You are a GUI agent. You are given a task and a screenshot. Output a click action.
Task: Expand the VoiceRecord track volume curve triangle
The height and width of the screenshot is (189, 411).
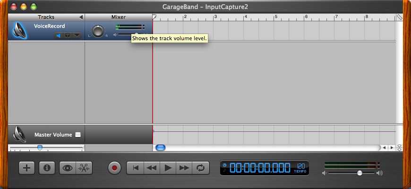pos(76,35)
